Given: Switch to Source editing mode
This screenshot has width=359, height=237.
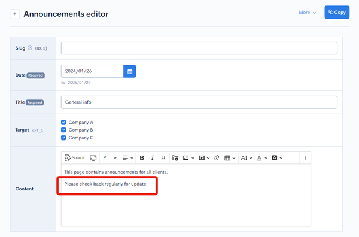Looking at the screenshot, I should (x=74, y=158).
